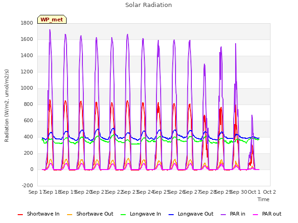Click the Sep 18 PAR in peak near 1700
Image resolution: width=298 pixels, height=223 pixels.
point(50,30)
